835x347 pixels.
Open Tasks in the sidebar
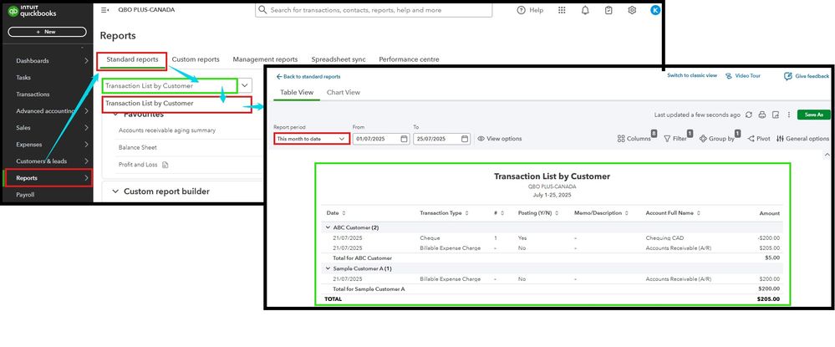[x=23, y=77]
